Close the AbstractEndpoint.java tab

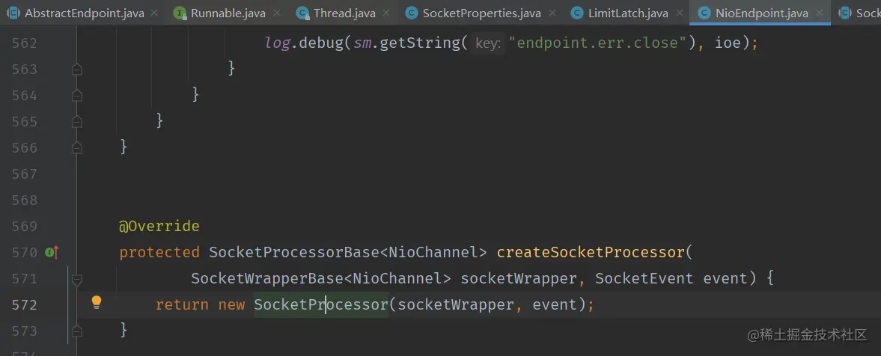point(154,13)
